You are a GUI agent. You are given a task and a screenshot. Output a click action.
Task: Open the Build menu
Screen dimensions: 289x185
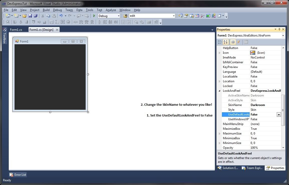click(46, 10)
